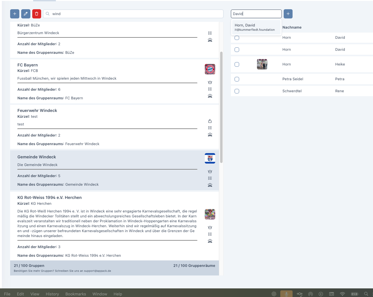Click the list icon in Gemeinde Windeck group
This screenshot has height=297, width=373.
pyautogui.click(x=210, y=178)
